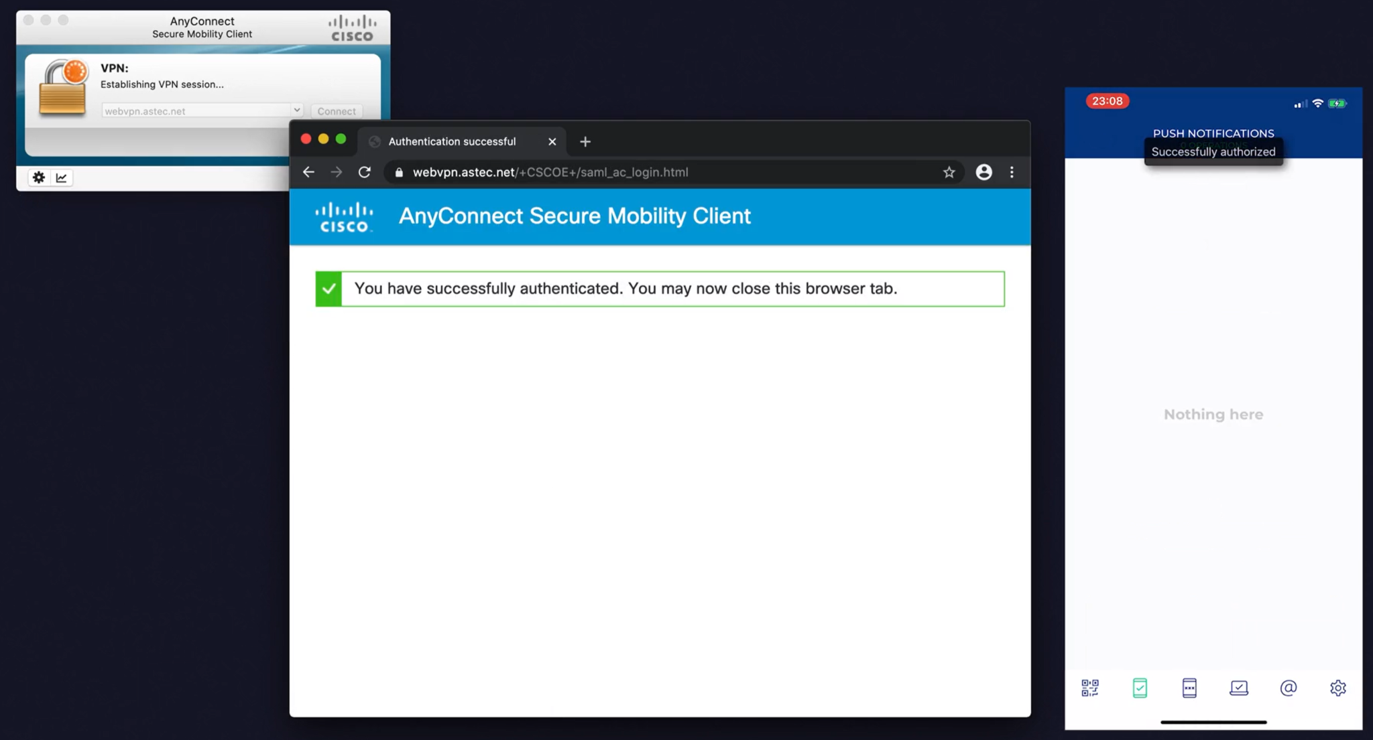
Task: Open Chrome three-dot menu
Action: pyautogui.click(x=1012, y=172)
